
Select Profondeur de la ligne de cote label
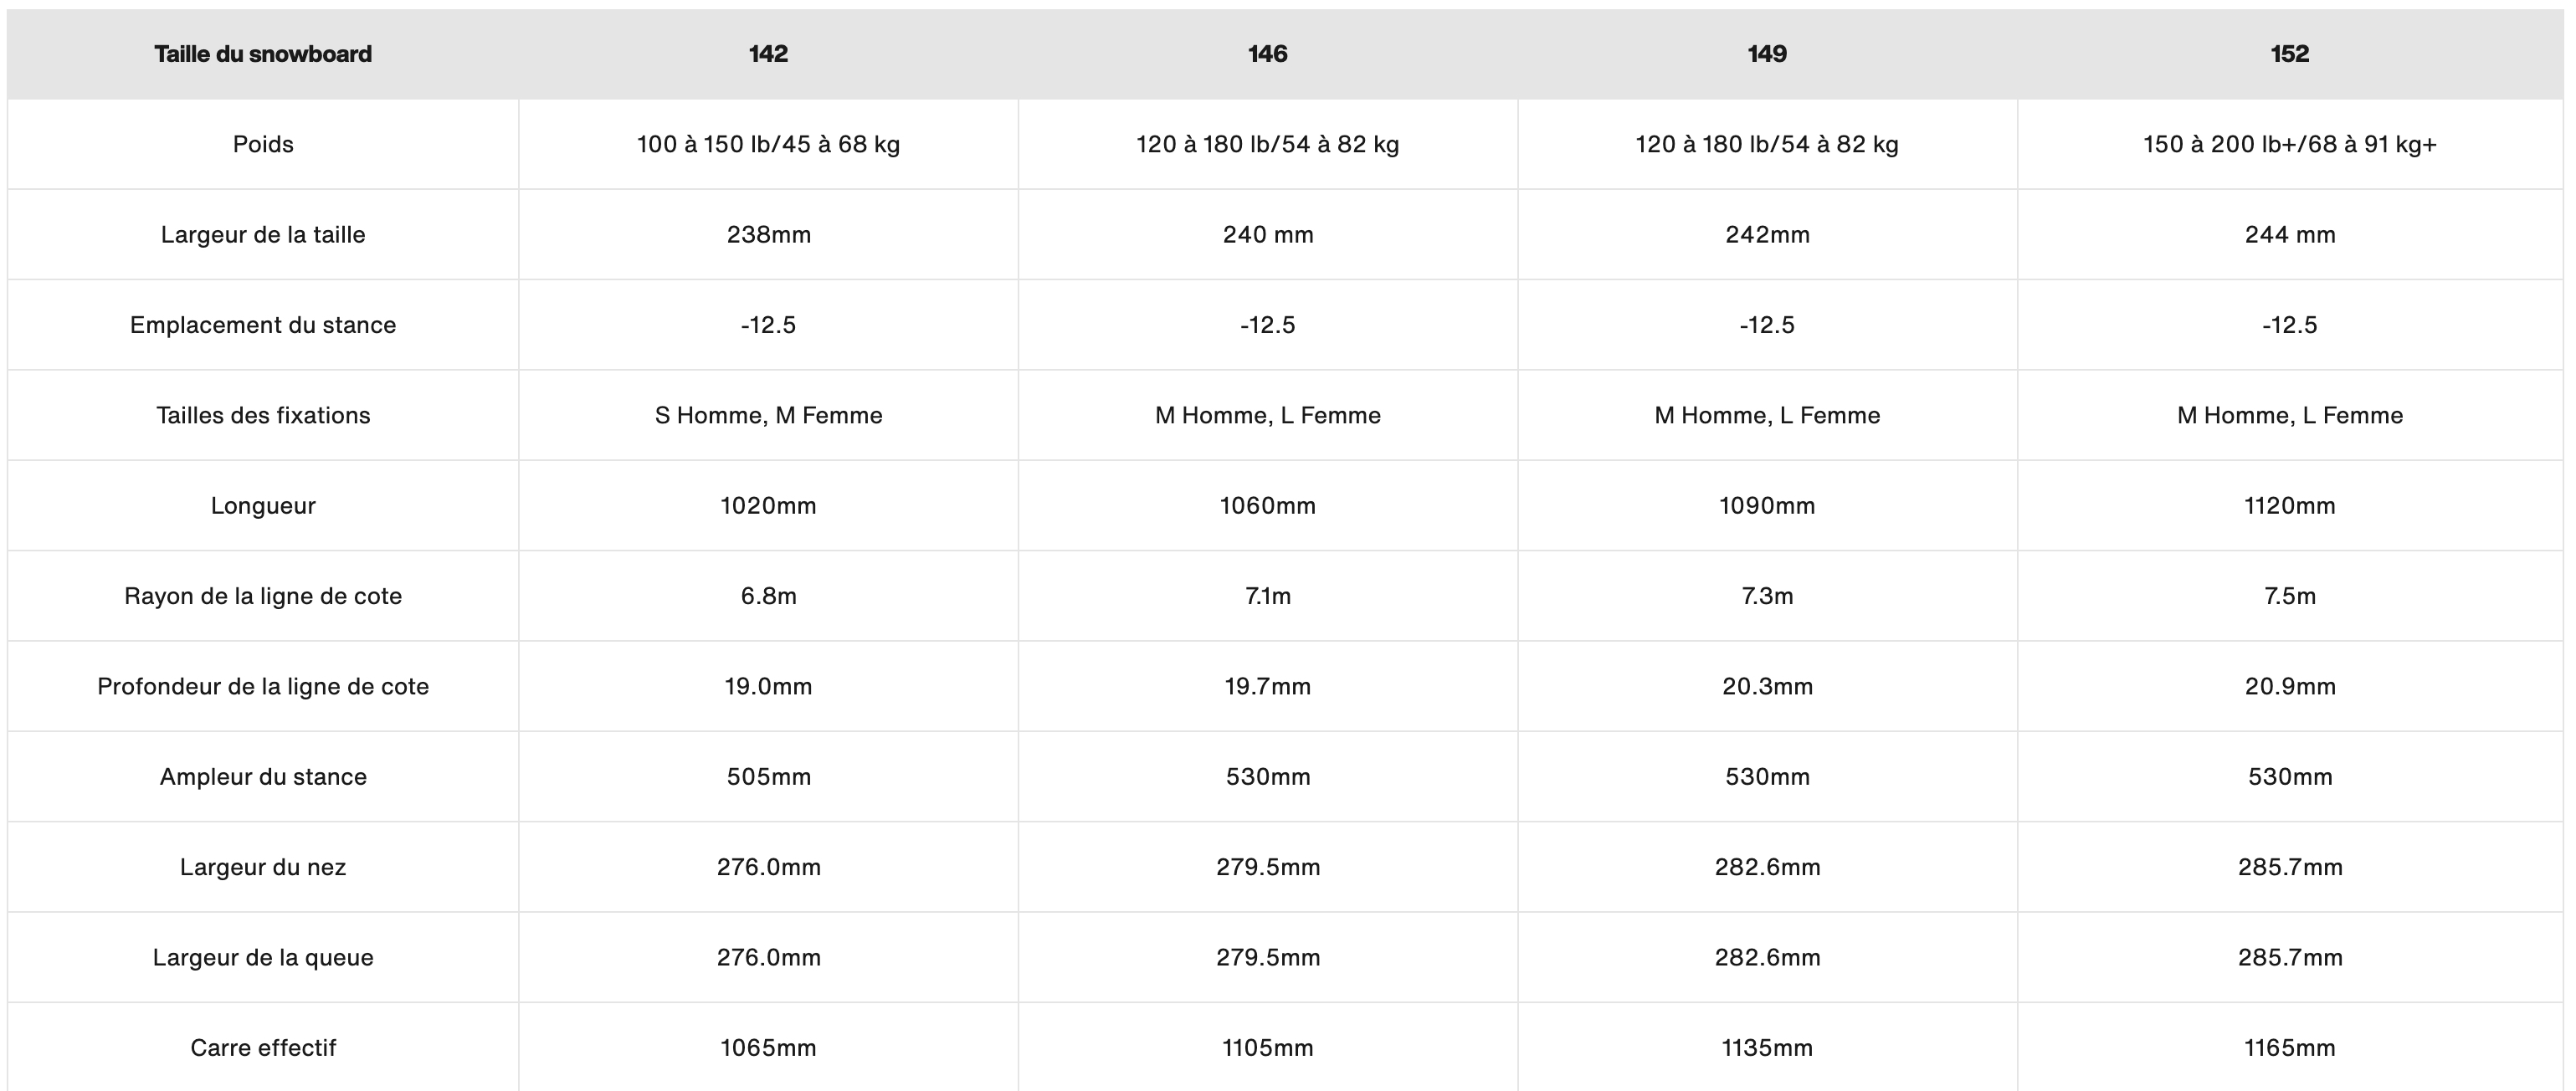263,686
